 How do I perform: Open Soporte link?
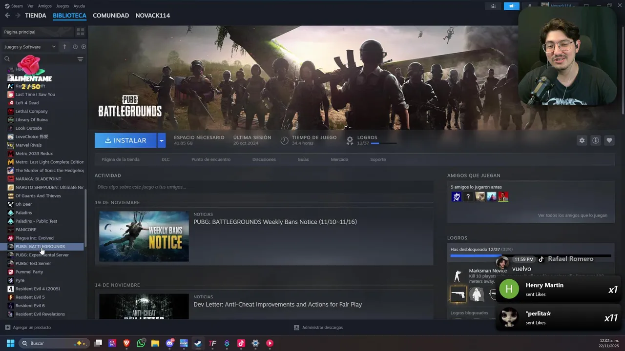(378, 159)
